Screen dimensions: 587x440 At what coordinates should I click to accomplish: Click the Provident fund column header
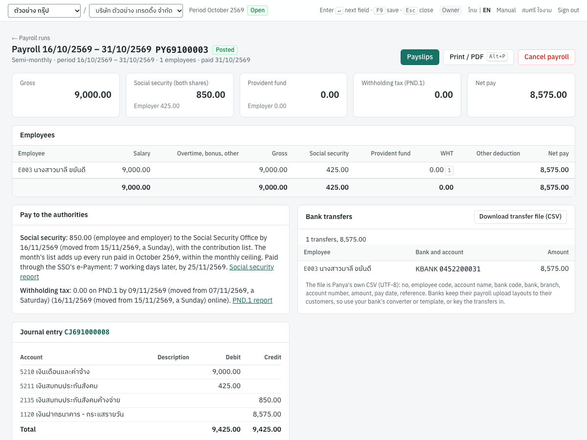390,154
